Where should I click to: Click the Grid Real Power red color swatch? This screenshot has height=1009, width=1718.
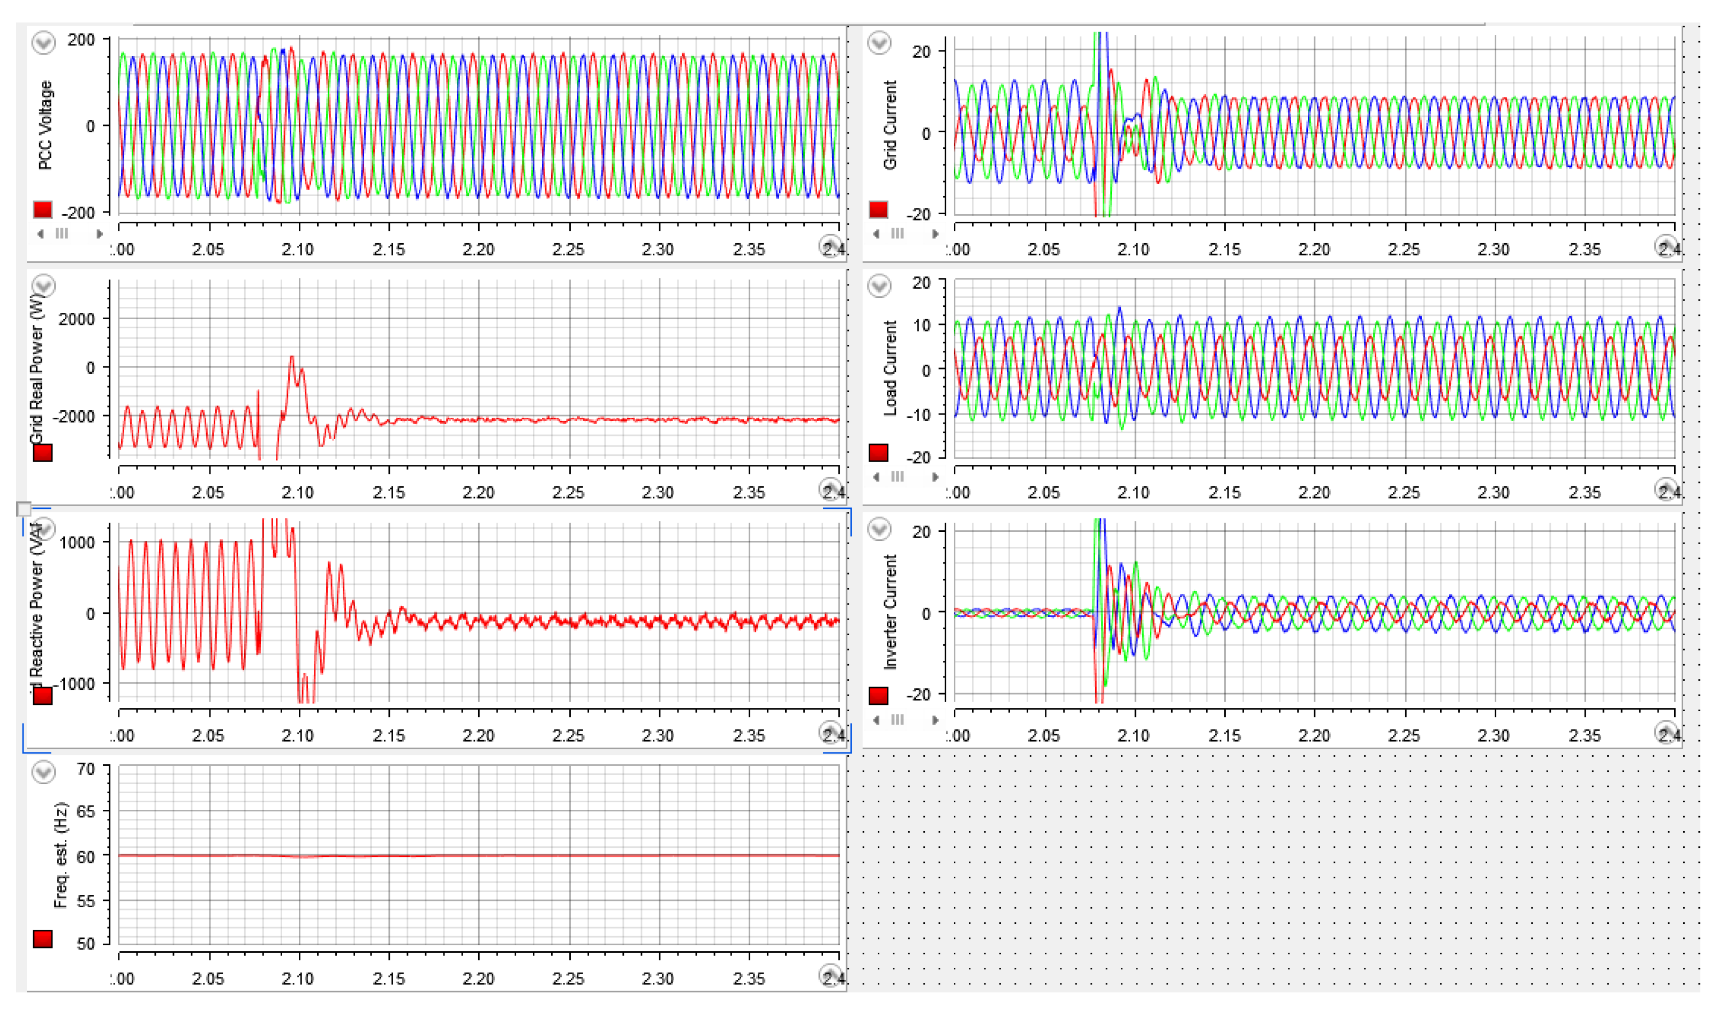[43, 453]
